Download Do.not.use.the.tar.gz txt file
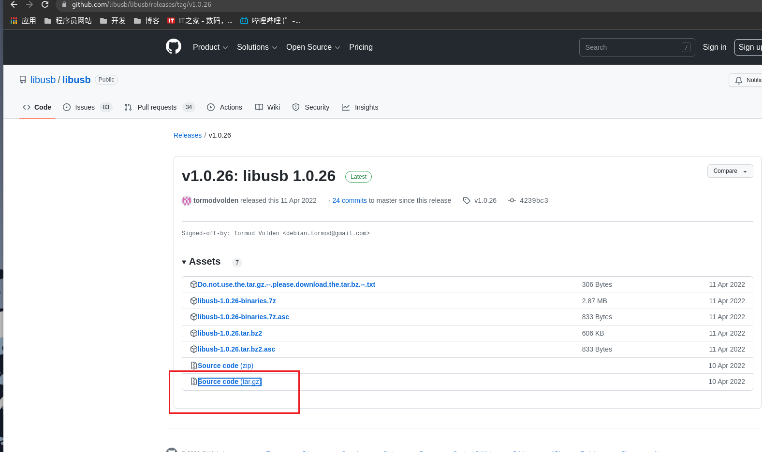Screen dimensions: 762x452 (286, 284)
